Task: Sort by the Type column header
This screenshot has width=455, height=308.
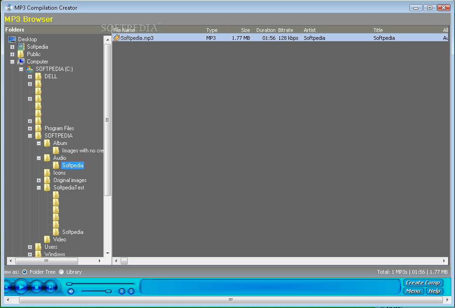Action: click(216, 30)
